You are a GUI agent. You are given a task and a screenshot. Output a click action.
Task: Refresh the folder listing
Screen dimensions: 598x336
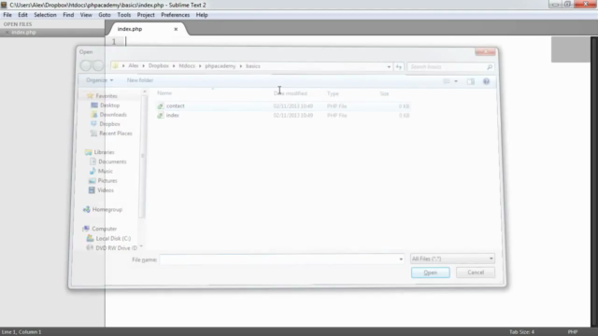pyautogui.click(x=399, y=66)
